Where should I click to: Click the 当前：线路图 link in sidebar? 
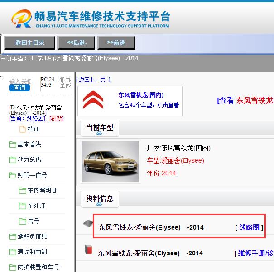tap(27, 118)
